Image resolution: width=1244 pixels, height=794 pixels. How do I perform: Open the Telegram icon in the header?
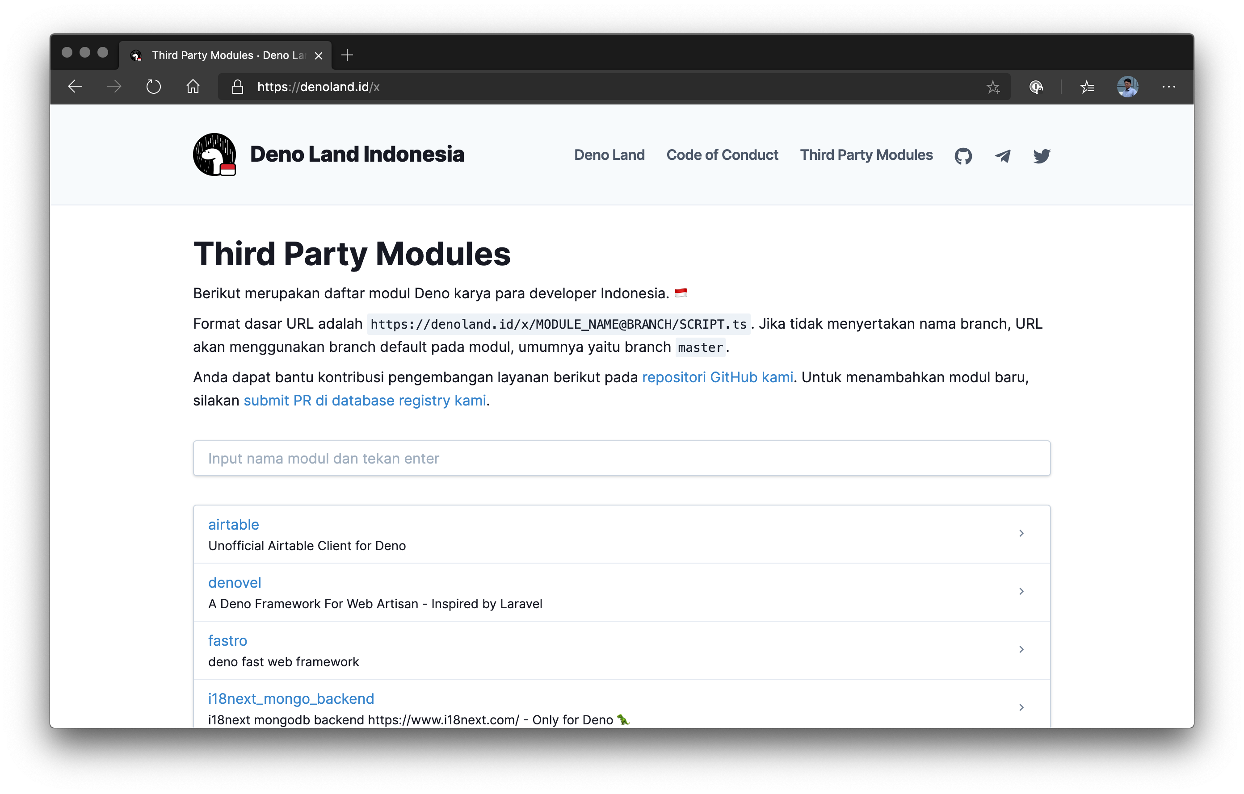pyautogui.click(x=1002, y=155)
